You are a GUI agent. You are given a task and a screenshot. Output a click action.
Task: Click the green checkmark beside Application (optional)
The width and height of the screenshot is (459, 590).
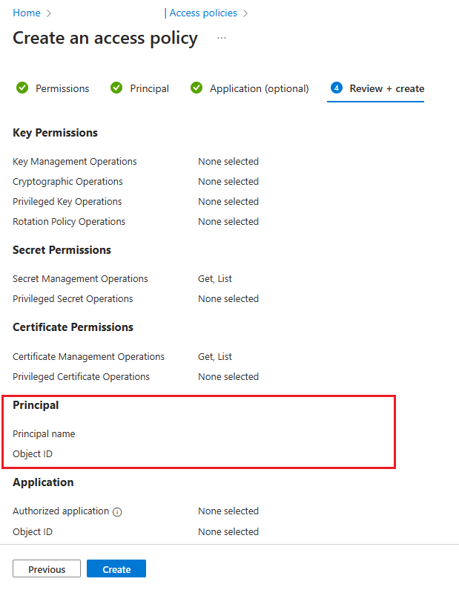click(x=197, y=88)
